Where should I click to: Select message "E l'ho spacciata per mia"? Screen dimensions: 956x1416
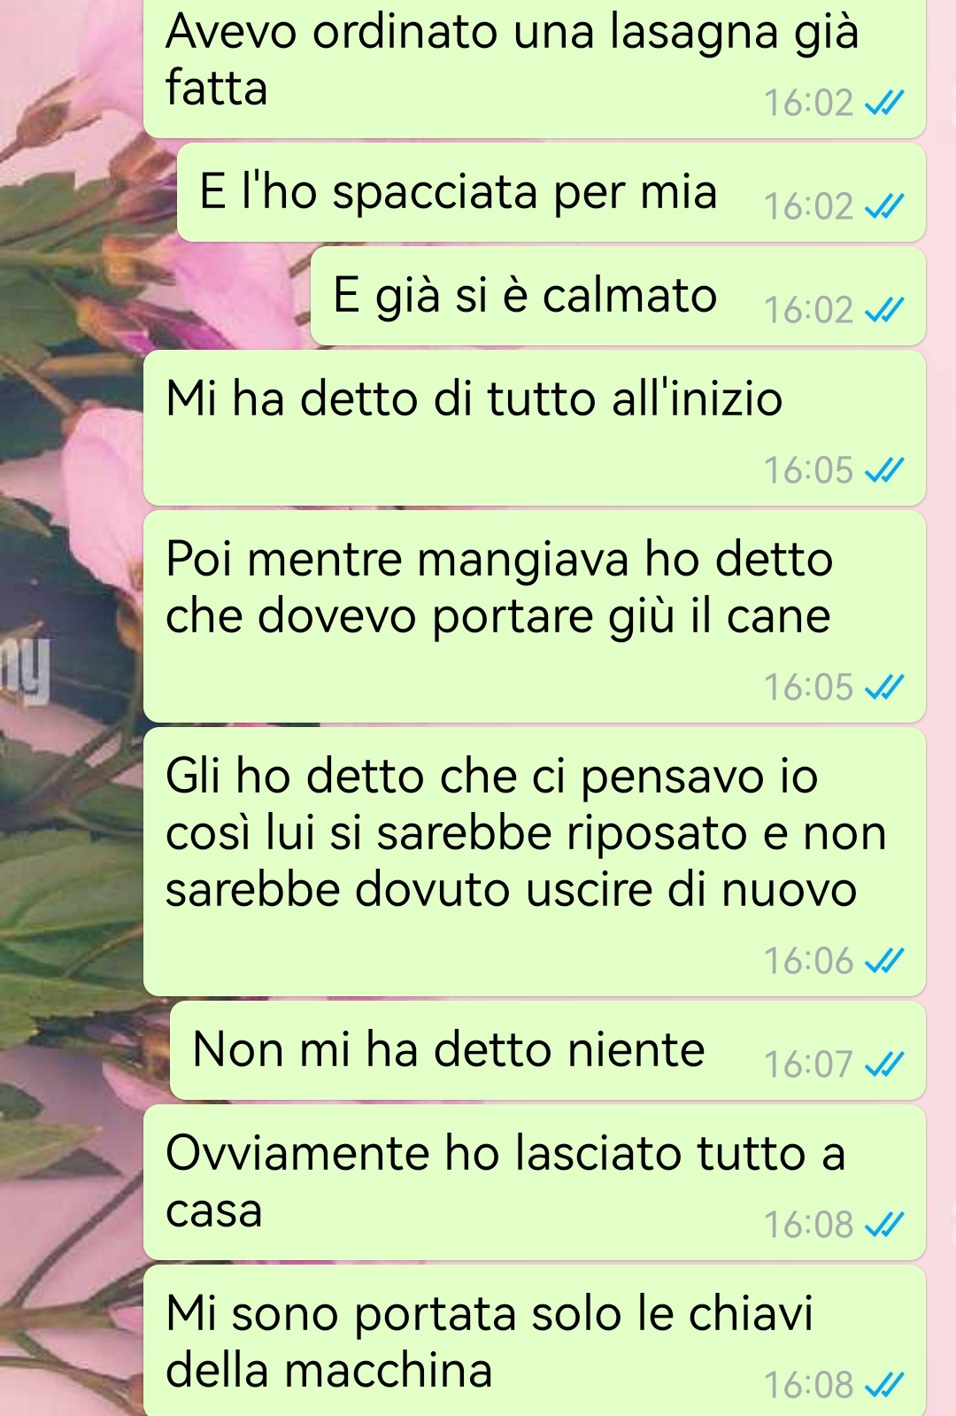[551, 192]
